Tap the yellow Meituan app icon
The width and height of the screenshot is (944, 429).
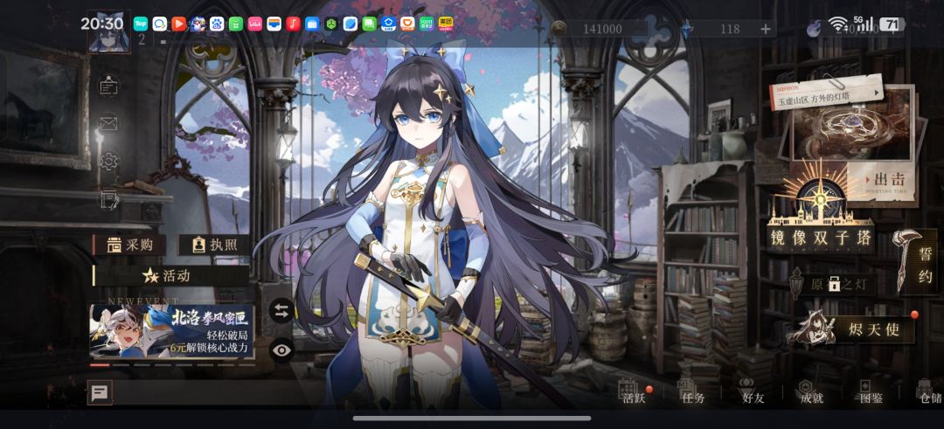[446, 24]
